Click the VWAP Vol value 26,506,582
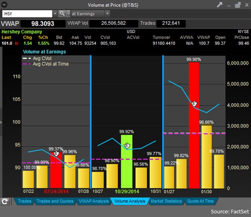Image resolution: width=251 pixels, height=217 pixels. [x=113, y=23]
